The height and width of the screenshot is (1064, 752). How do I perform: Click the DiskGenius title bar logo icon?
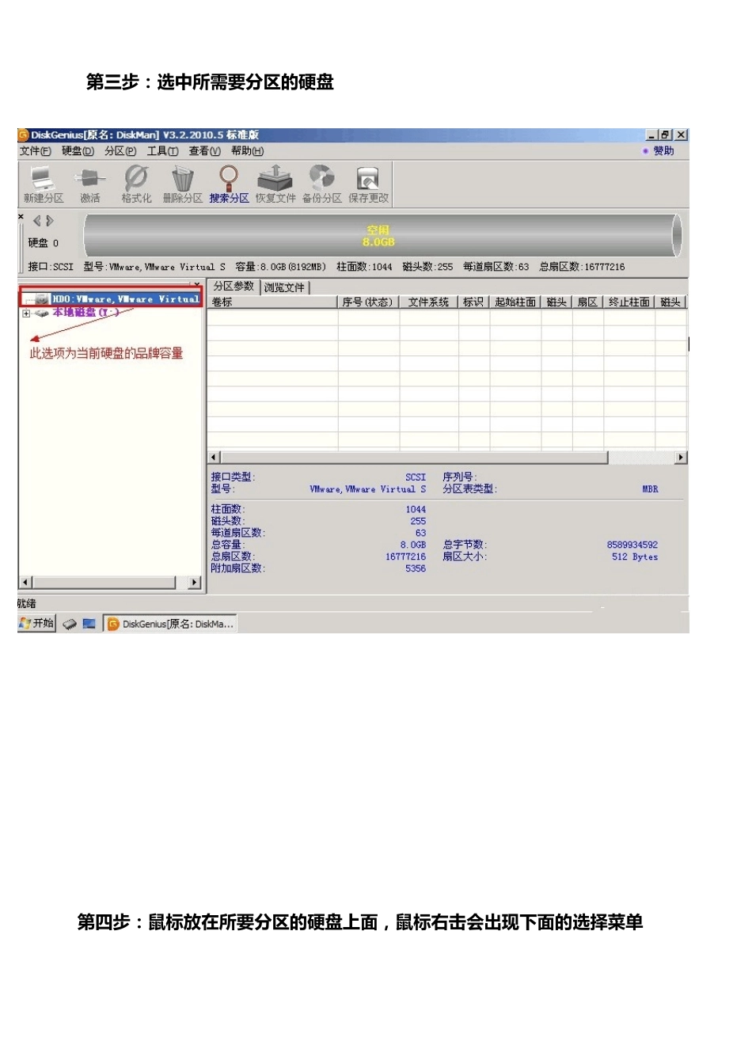(23, 135)
